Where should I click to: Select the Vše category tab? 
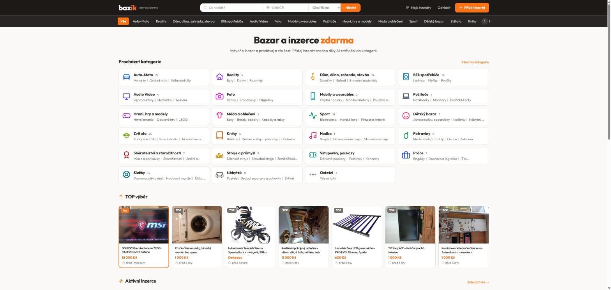tap(123, 21)
